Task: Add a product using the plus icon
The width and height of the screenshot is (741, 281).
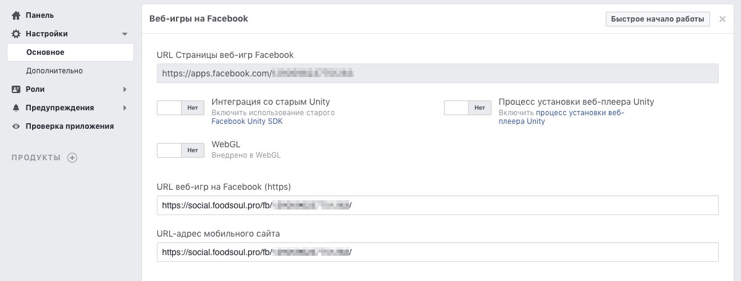Action: (72, 158)
